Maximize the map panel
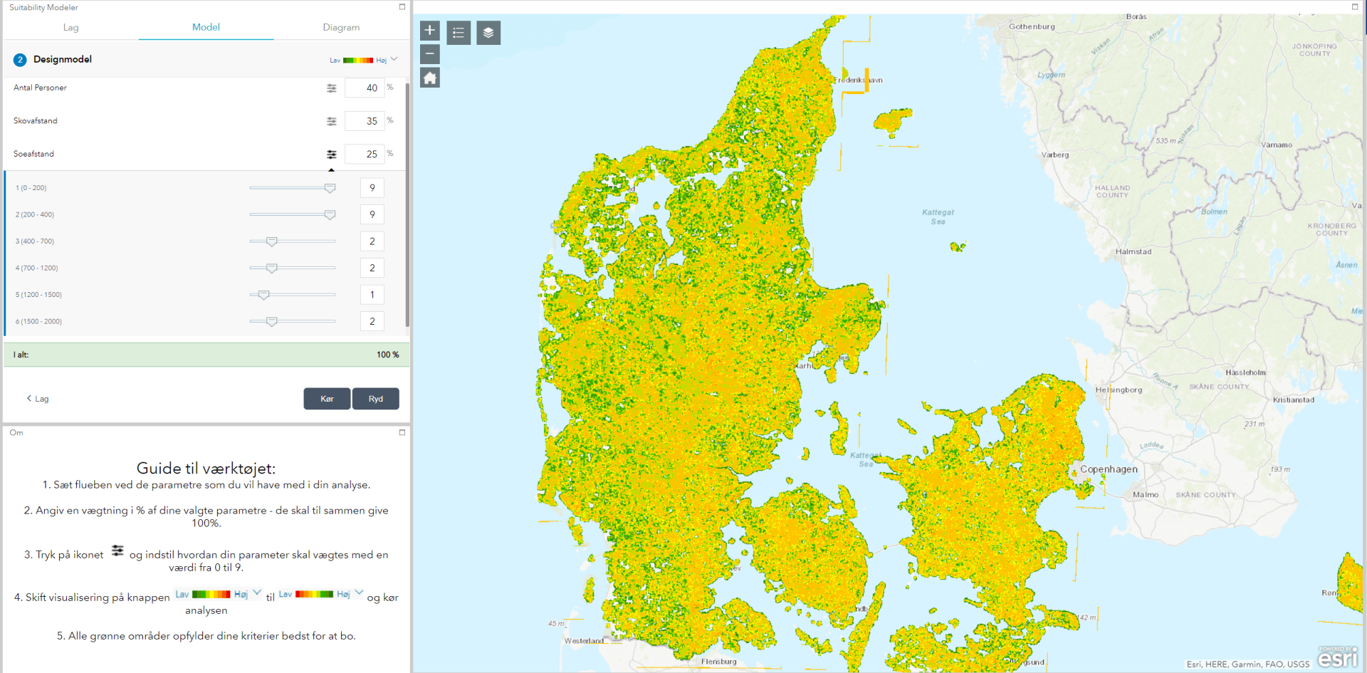Viewport: 1367px width, 673px height. (x=1355, y=6)
